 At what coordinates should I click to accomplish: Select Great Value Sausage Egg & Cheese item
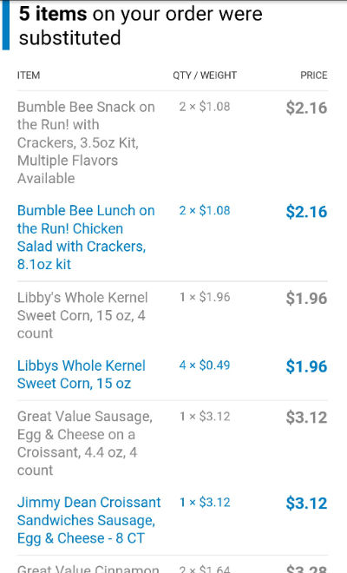[x=85, y=443]
